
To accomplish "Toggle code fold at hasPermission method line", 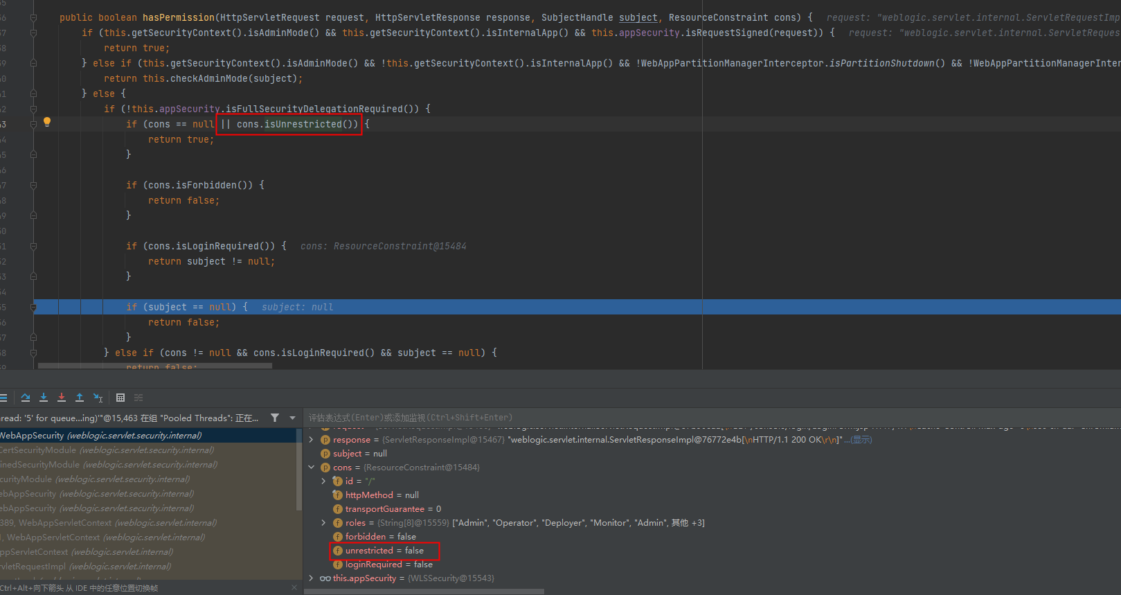I will 33,17.
